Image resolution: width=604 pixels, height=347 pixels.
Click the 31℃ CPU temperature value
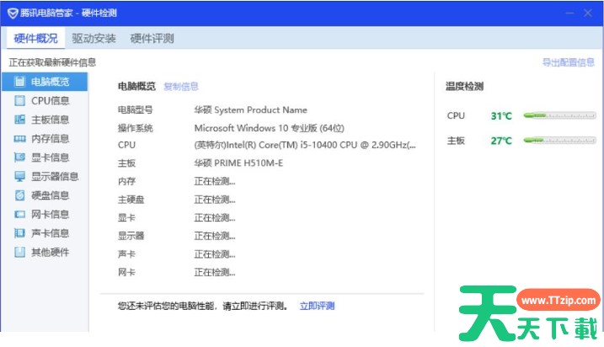coord(501,116)
